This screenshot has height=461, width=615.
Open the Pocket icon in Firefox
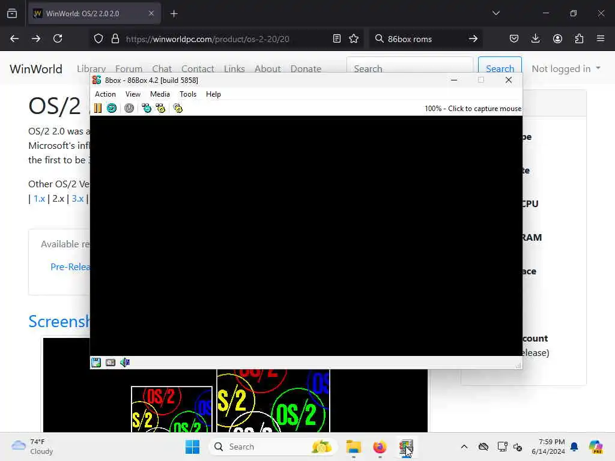coord(514,39)
